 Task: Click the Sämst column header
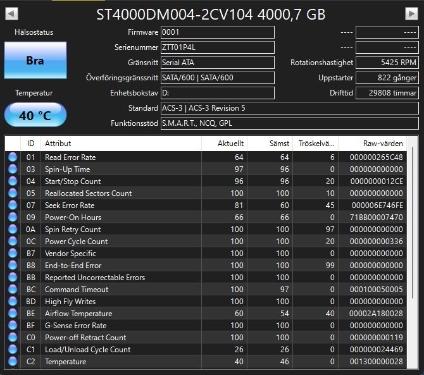(x=270, y=144)
